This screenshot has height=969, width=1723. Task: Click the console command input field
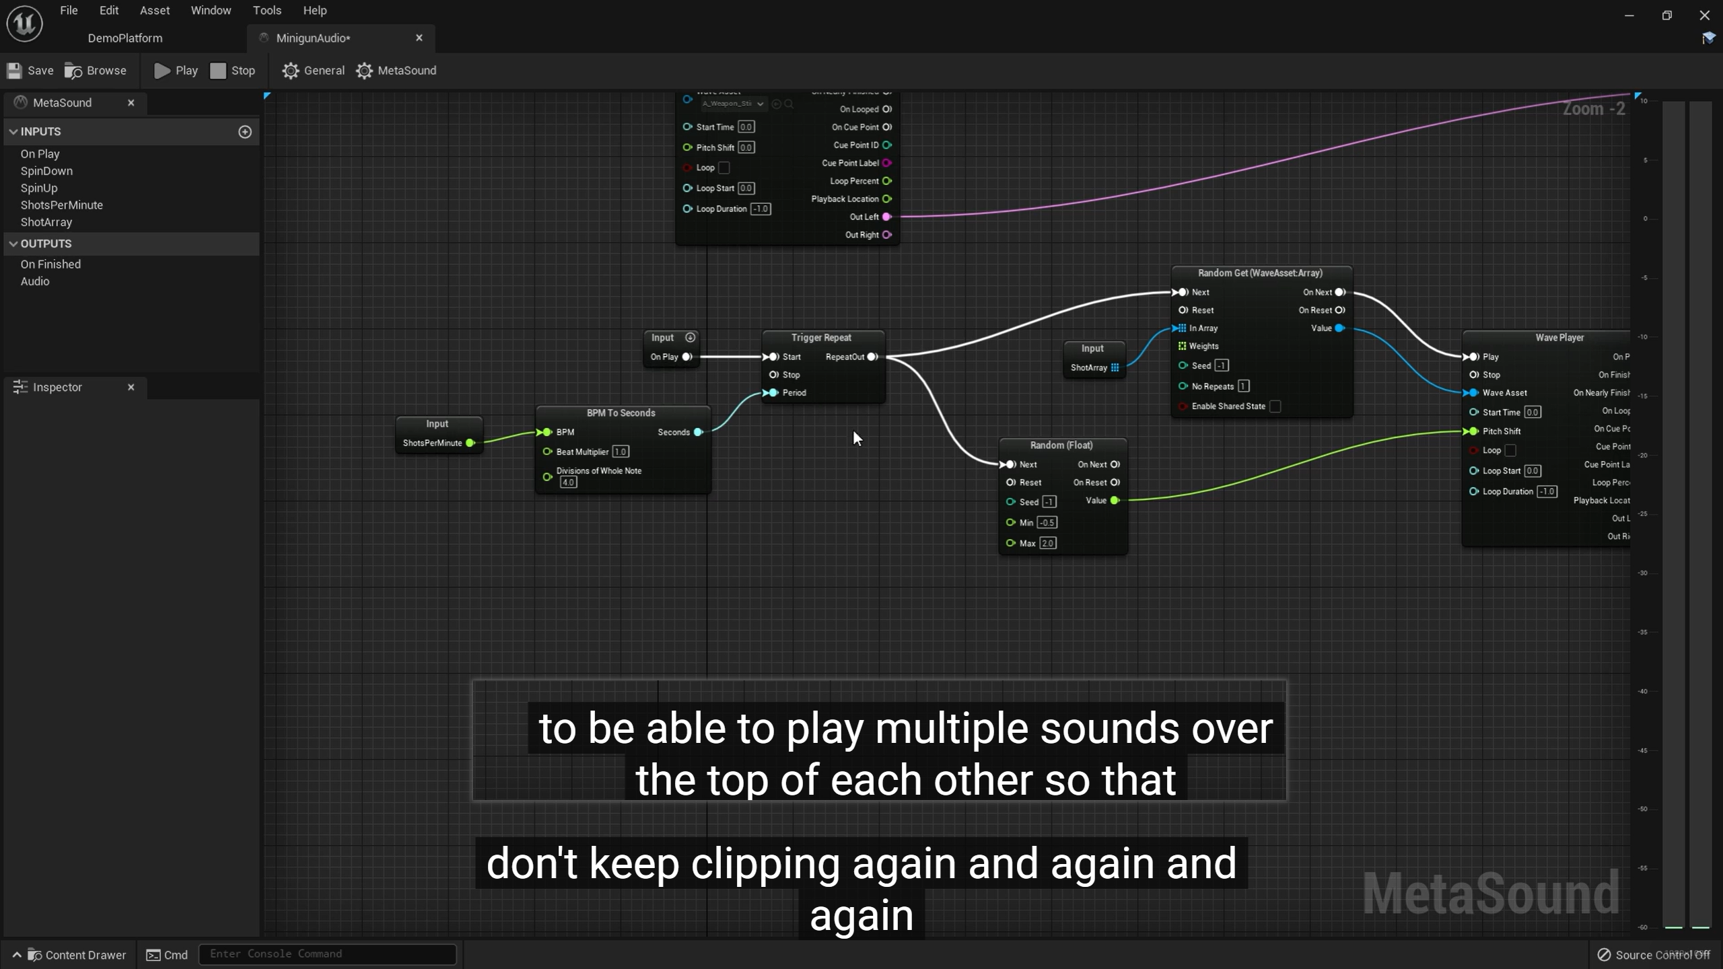(x=327, y=954)
